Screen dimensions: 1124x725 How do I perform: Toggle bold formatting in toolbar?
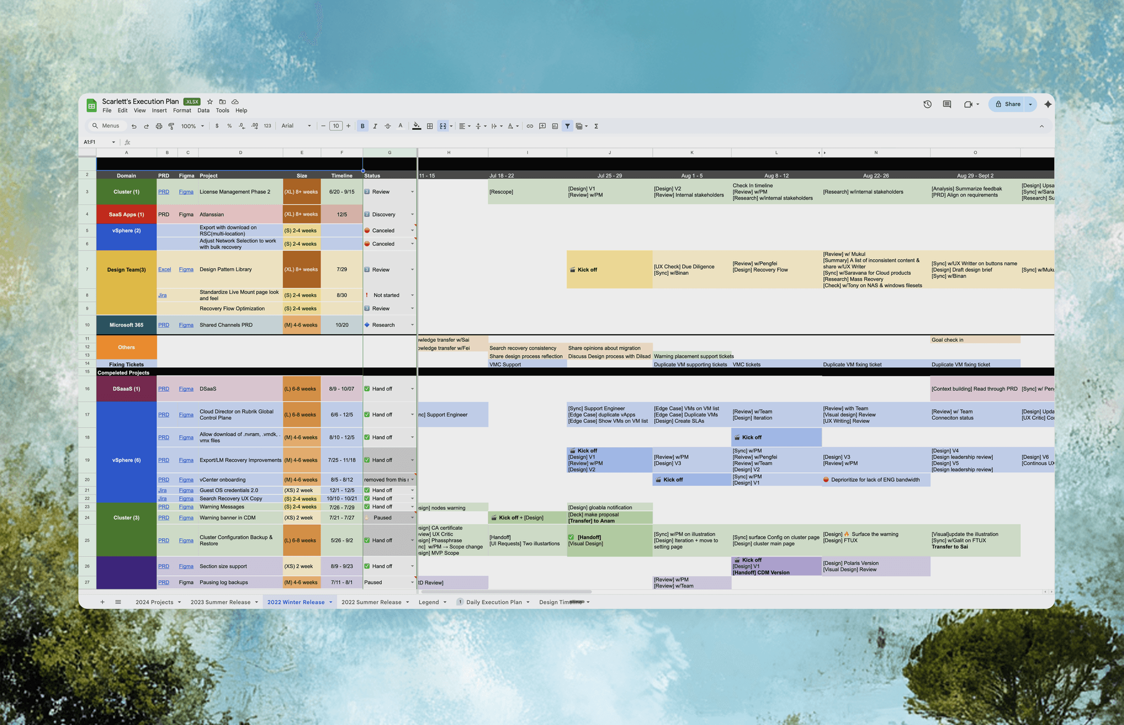pos(362,126)
